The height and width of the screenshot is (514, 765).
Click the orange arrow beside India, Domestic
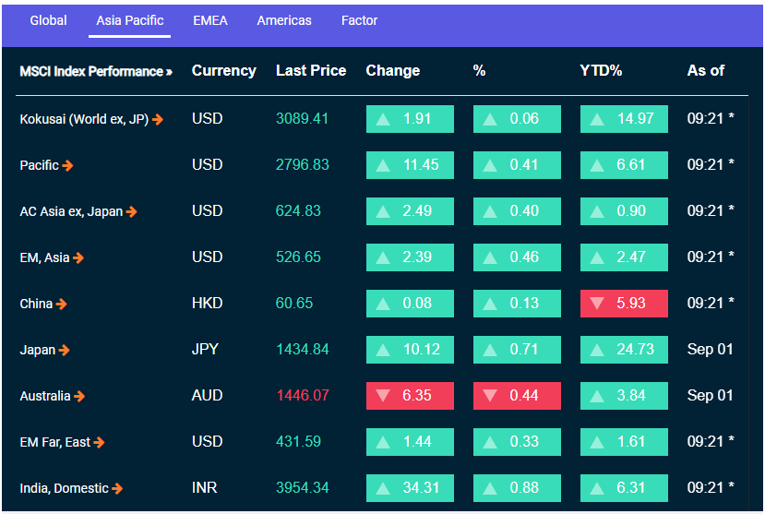tap(118, 488)
